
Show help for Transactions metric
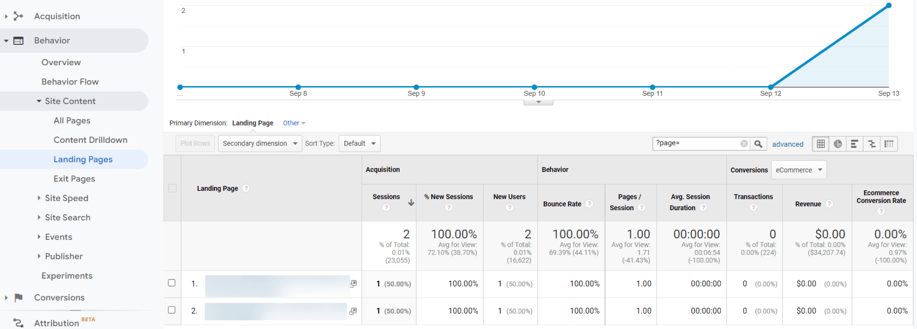[753, 207]
